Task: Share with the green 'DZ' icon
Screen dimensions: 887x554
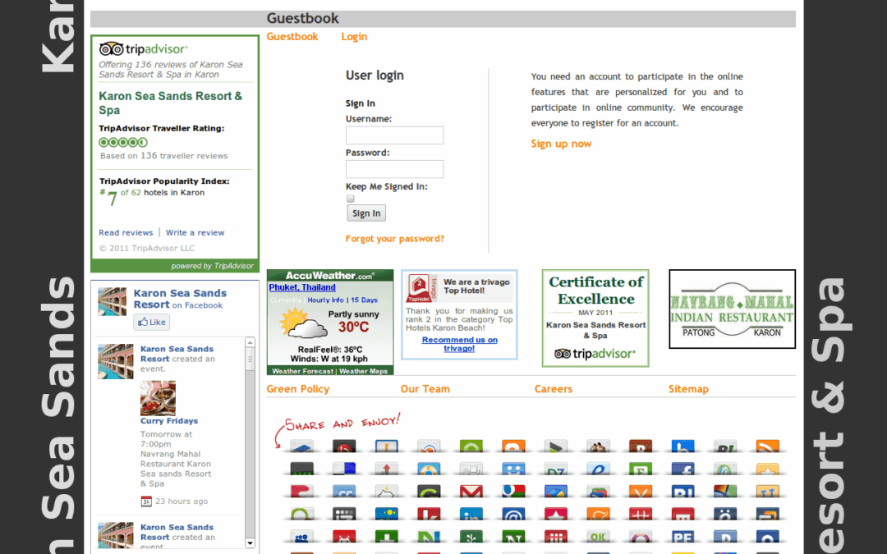Action: click(555, 469)
